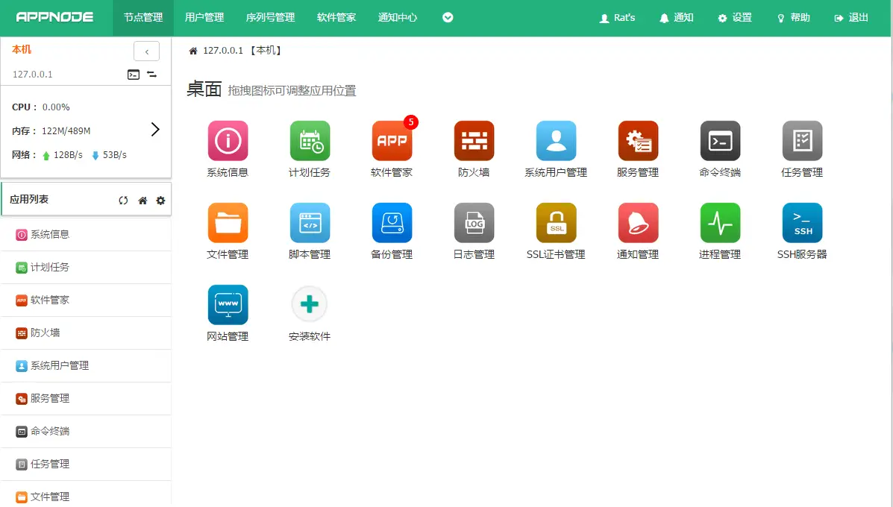Refresh the 应用列表 app list
Screen dimensions: 893x507
pos(124,201)
